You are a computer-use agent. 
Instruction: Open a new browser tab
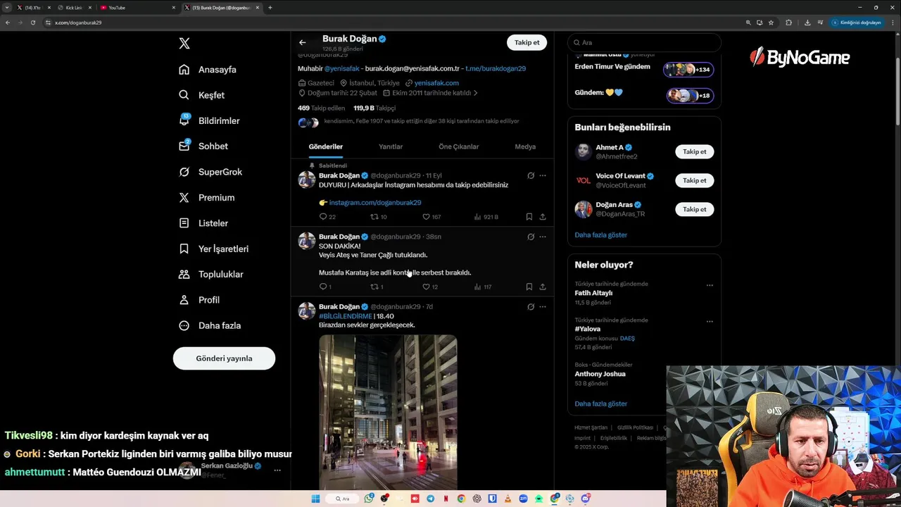point(270,8)
